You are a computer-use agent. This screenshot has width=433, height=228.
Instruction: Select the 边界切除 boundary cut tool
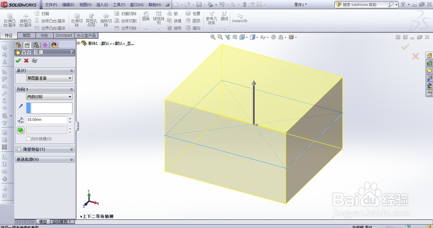126,28
